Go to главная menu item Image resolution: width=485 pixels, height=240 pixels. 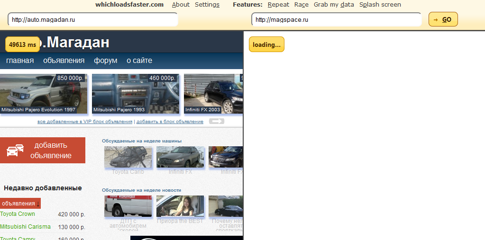click(x=20, y=61)
